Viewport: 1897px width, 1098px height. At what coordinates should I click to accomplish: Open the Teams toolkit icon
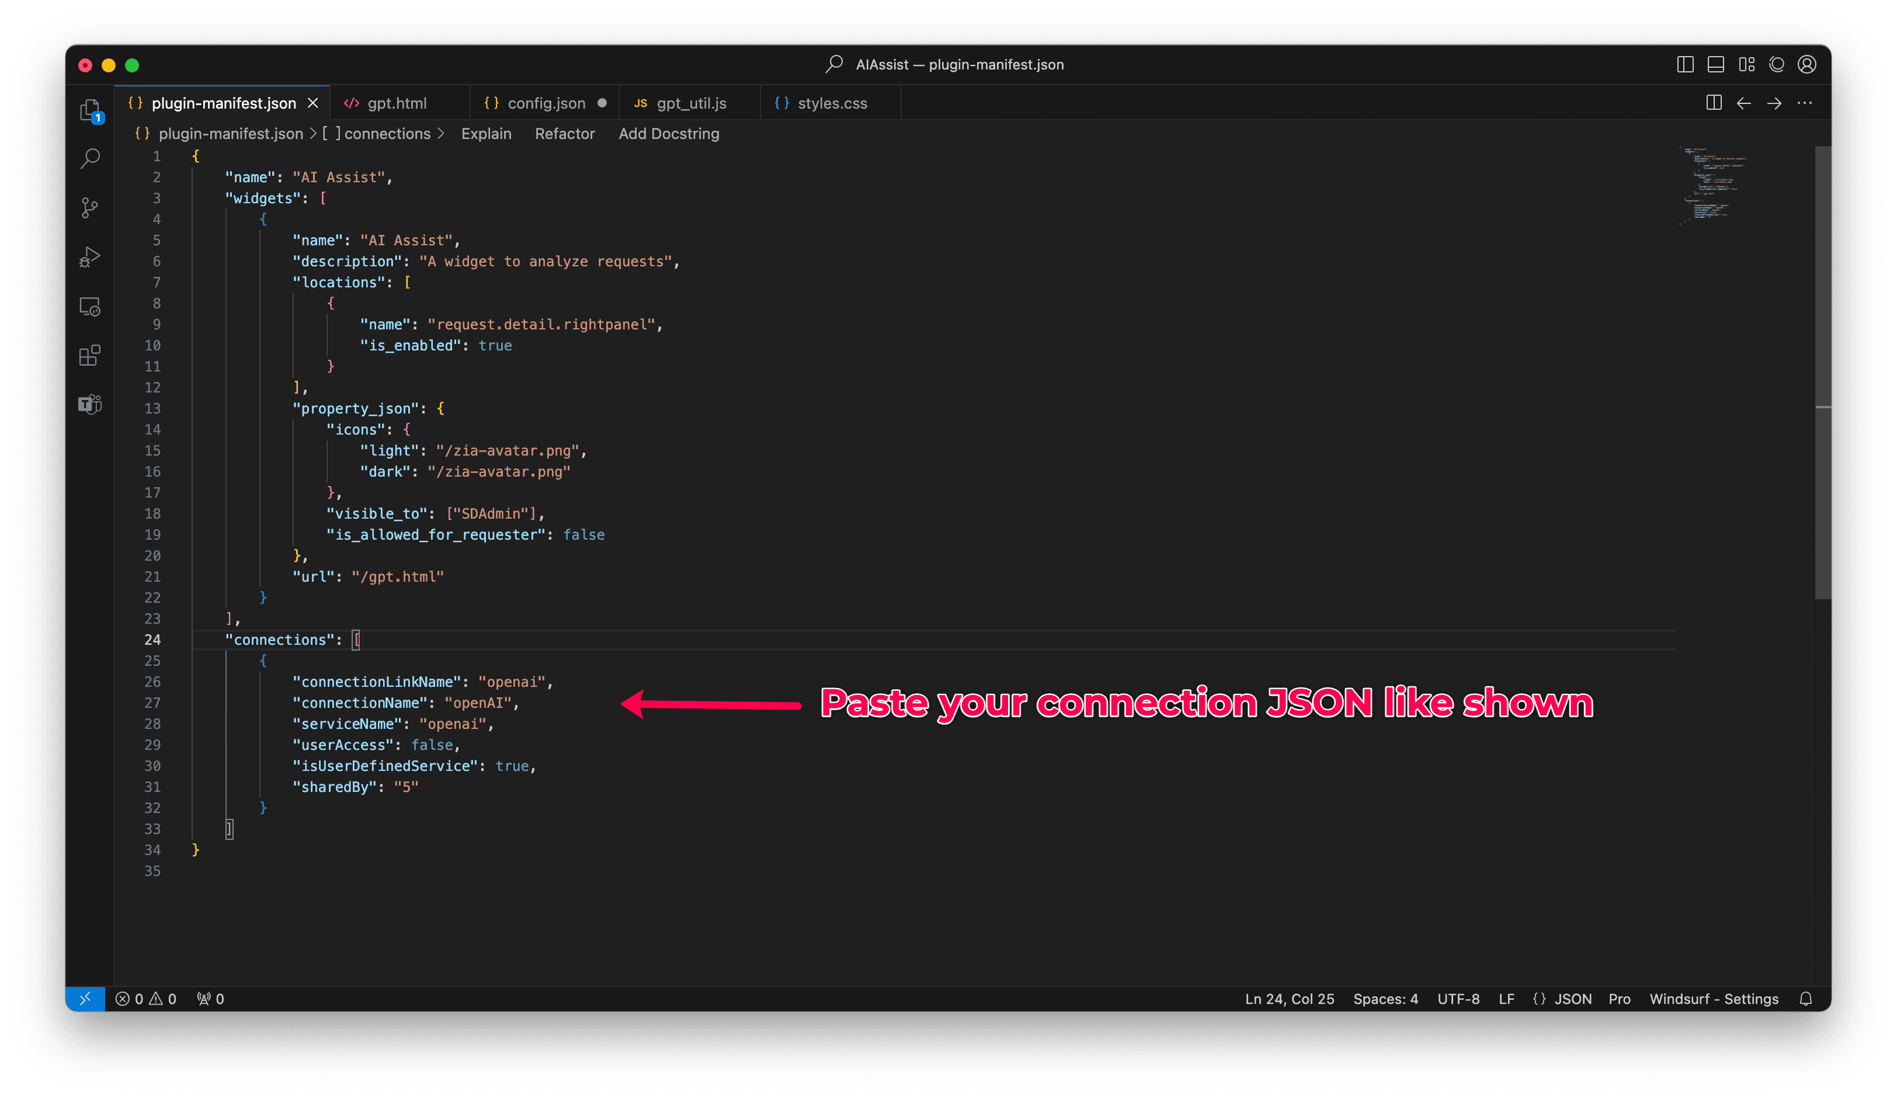click(x=89, y=404)
